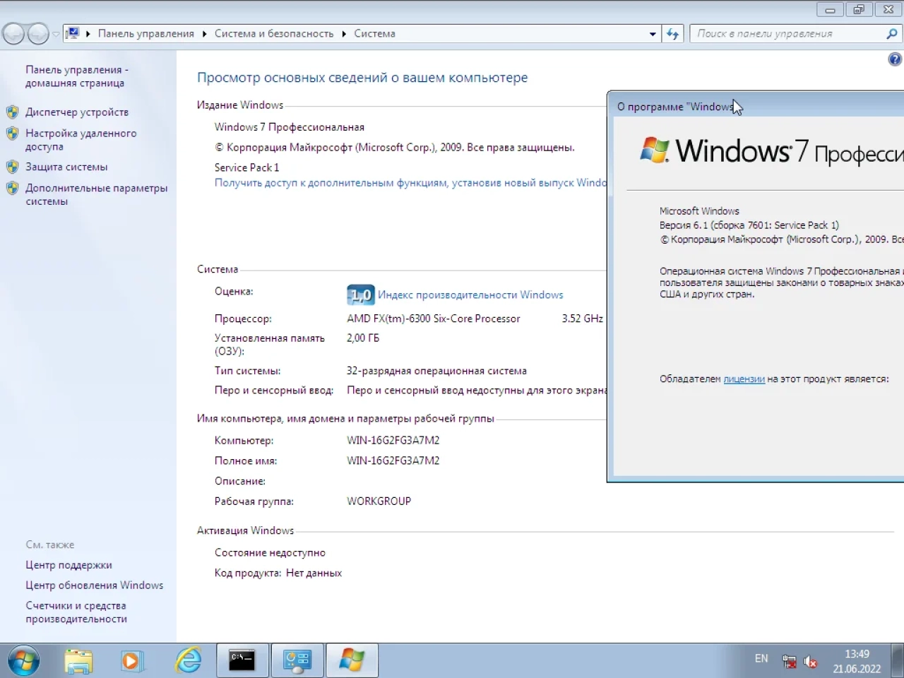Open Диспетчер устройств link
Screen dimensions: 904x678
point(77,112)
